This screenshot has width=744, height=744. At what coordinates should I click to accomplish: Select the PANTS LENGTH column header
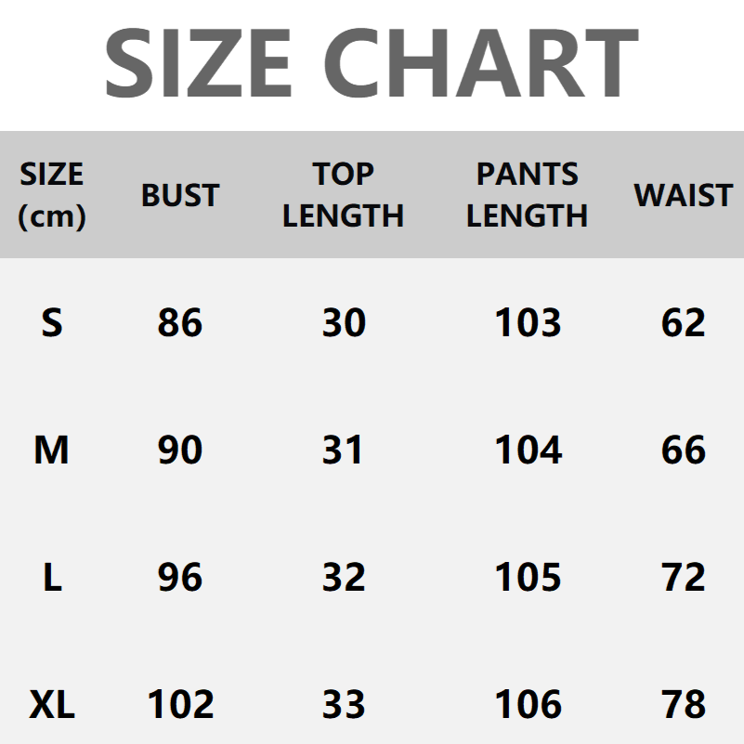[527, 195]
